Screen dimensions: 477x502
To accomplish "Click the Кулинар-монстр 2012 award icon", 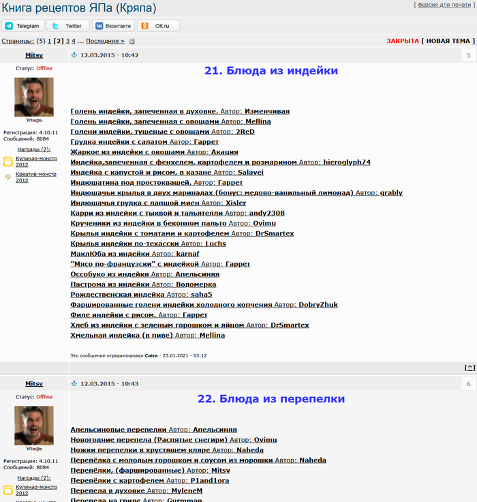I will (7, 162).
